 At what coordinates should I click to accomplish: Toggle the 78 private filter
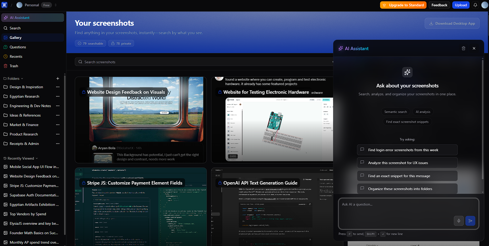tap(121, 43)
